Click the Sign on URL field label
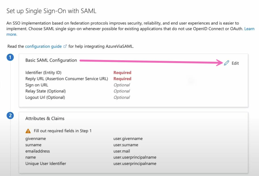The height and width of the screenshot is (176, 259). [x=37, y=85]
